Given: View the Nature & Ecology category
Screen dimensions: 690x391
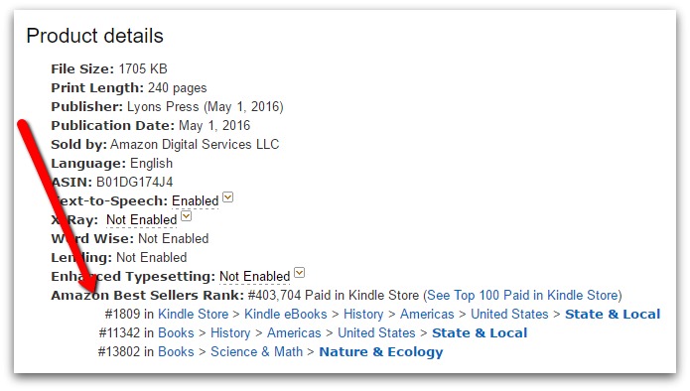Looking at the screenshot, I should [381, 352].
